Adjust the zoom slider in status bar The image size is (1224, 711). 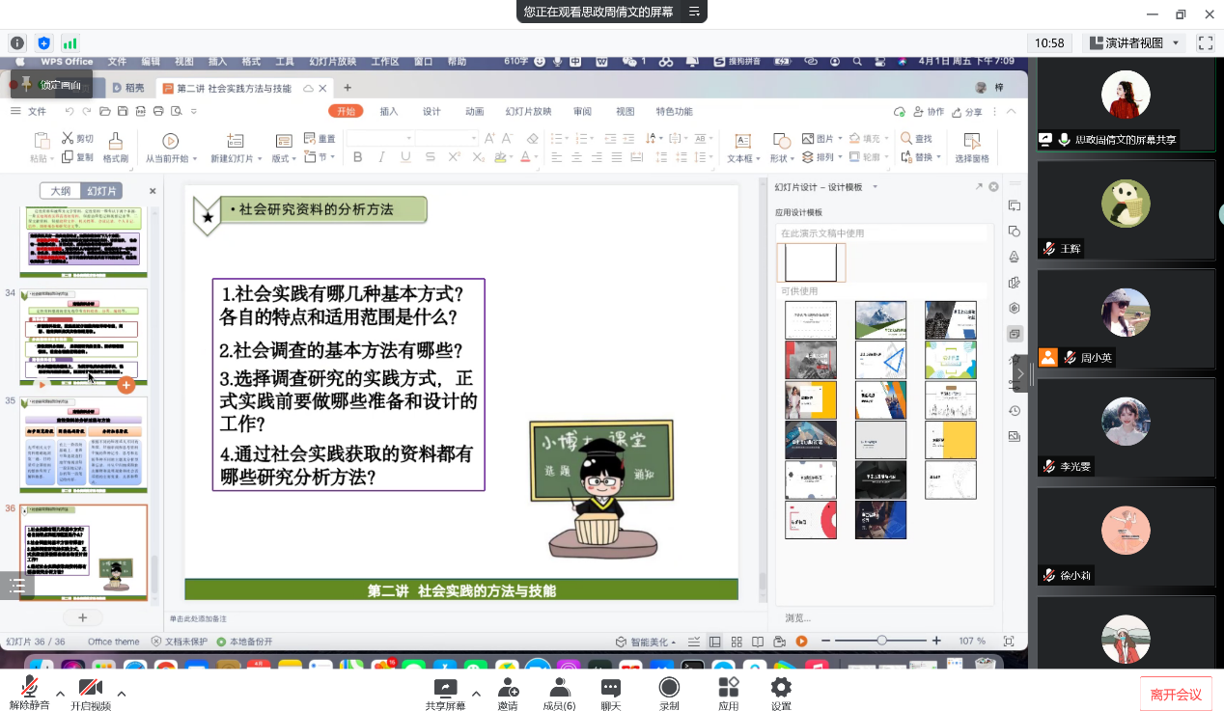pos(881,641)
